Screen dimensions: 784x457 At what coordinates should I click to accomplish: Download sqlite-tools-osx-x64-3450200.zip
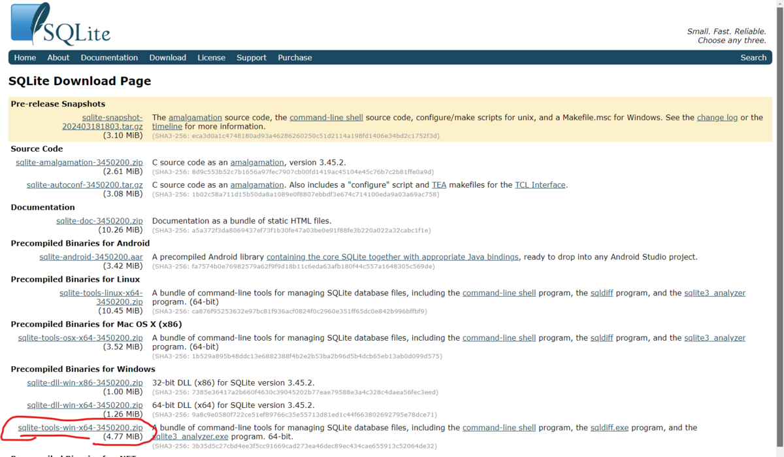click(80, 338)
